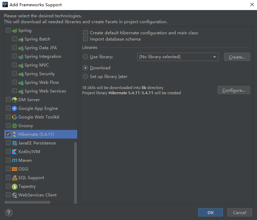Click the Cancel button
The image size is (257, 220).
(239, 212)
